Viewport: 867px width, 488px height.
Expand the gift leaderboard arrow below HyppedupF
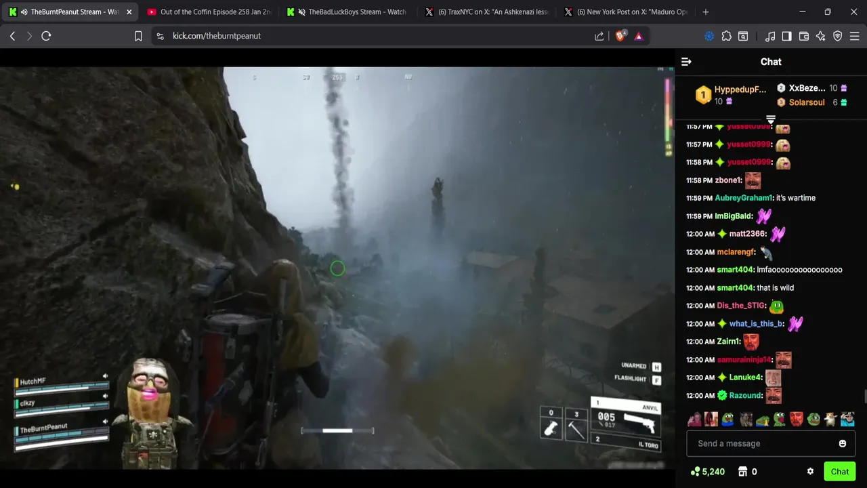point(771,119)
